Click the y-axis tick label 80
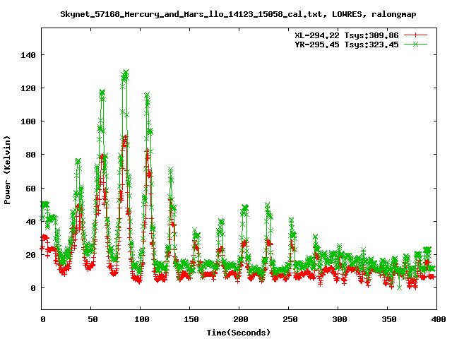The height and width of the screenshot is (339, 452). coord(31,155)
